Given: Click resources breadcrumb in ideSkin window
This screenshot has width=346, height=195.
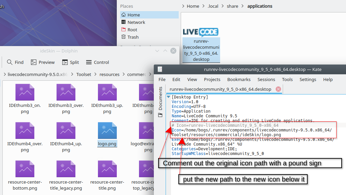Looking at the screenshot, I should 109,75.
